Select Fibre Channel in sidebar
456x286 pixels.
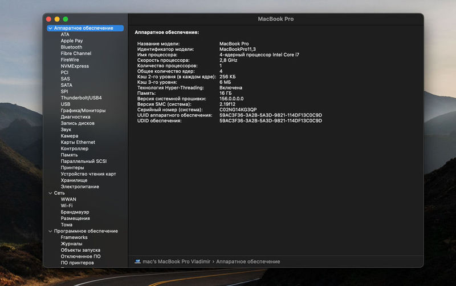point(76,54)
